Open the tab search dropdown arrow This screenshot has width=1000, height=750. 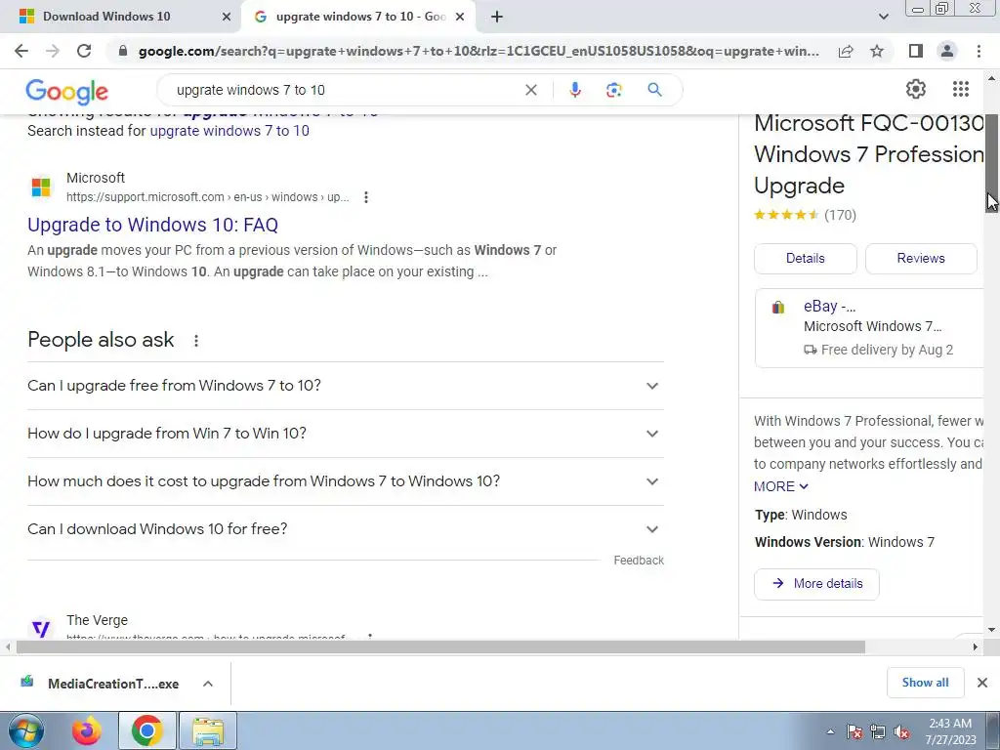[x=883, y=17]
